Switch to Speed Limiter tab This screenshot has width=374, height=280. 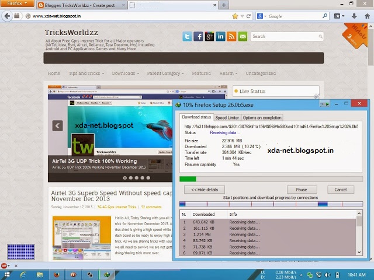click(227, 118)
